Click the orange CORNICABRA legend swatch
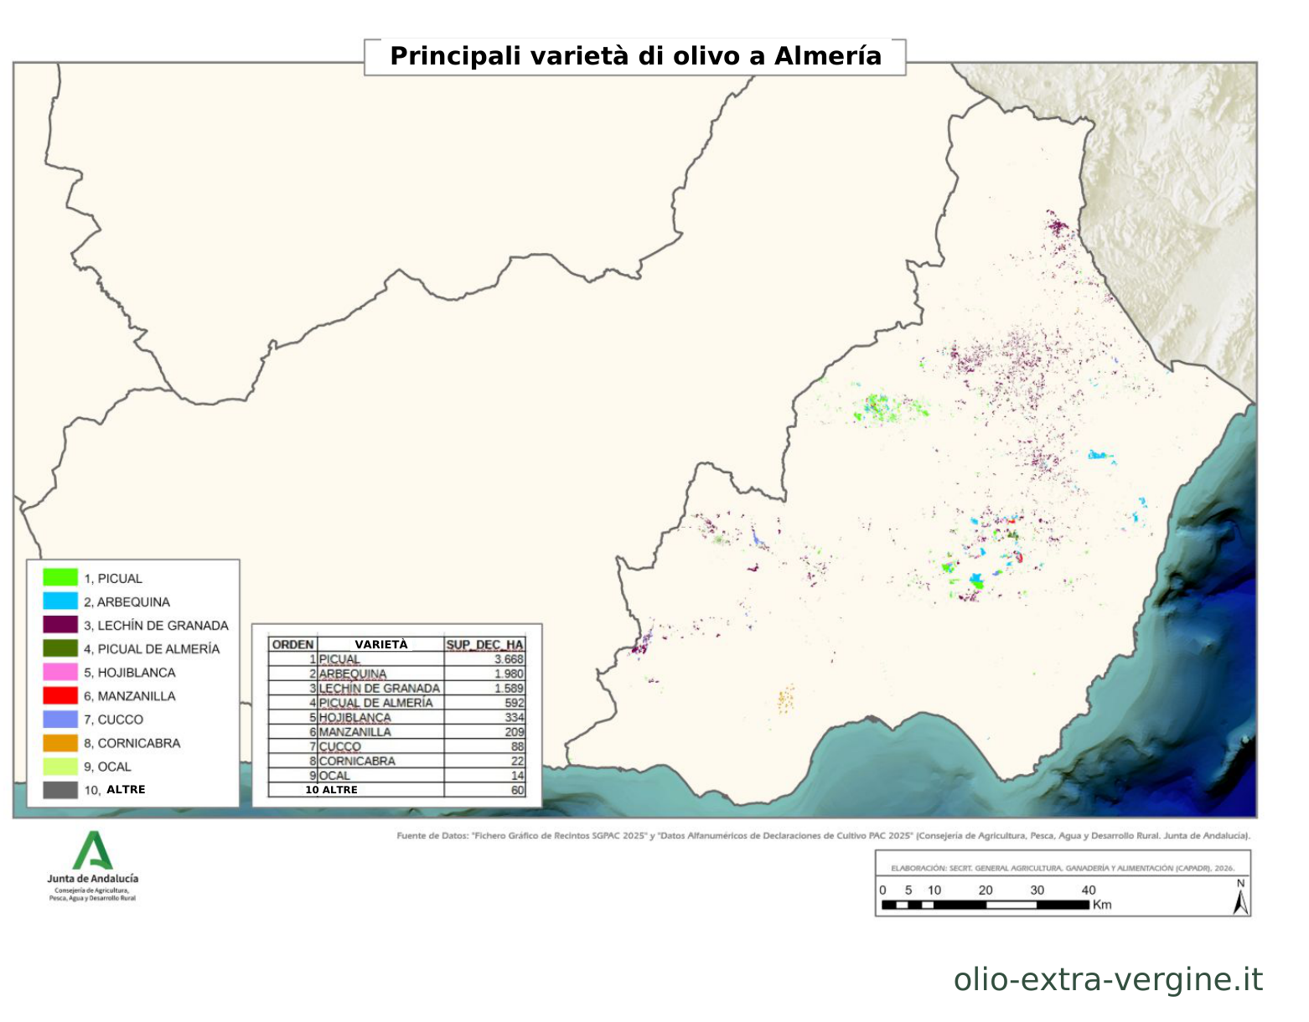This screenshot has width=1309, height=1022. click(60, 742)
